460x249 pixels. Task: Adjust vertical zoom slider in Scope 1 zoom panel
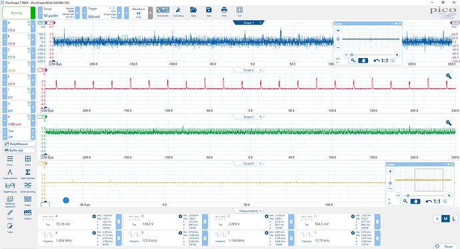coord(338,39)
